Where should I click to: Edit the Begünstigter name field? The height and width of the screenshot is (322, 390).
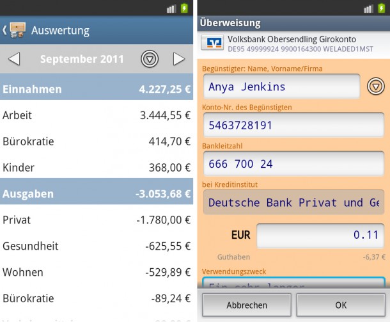[281, 87]
